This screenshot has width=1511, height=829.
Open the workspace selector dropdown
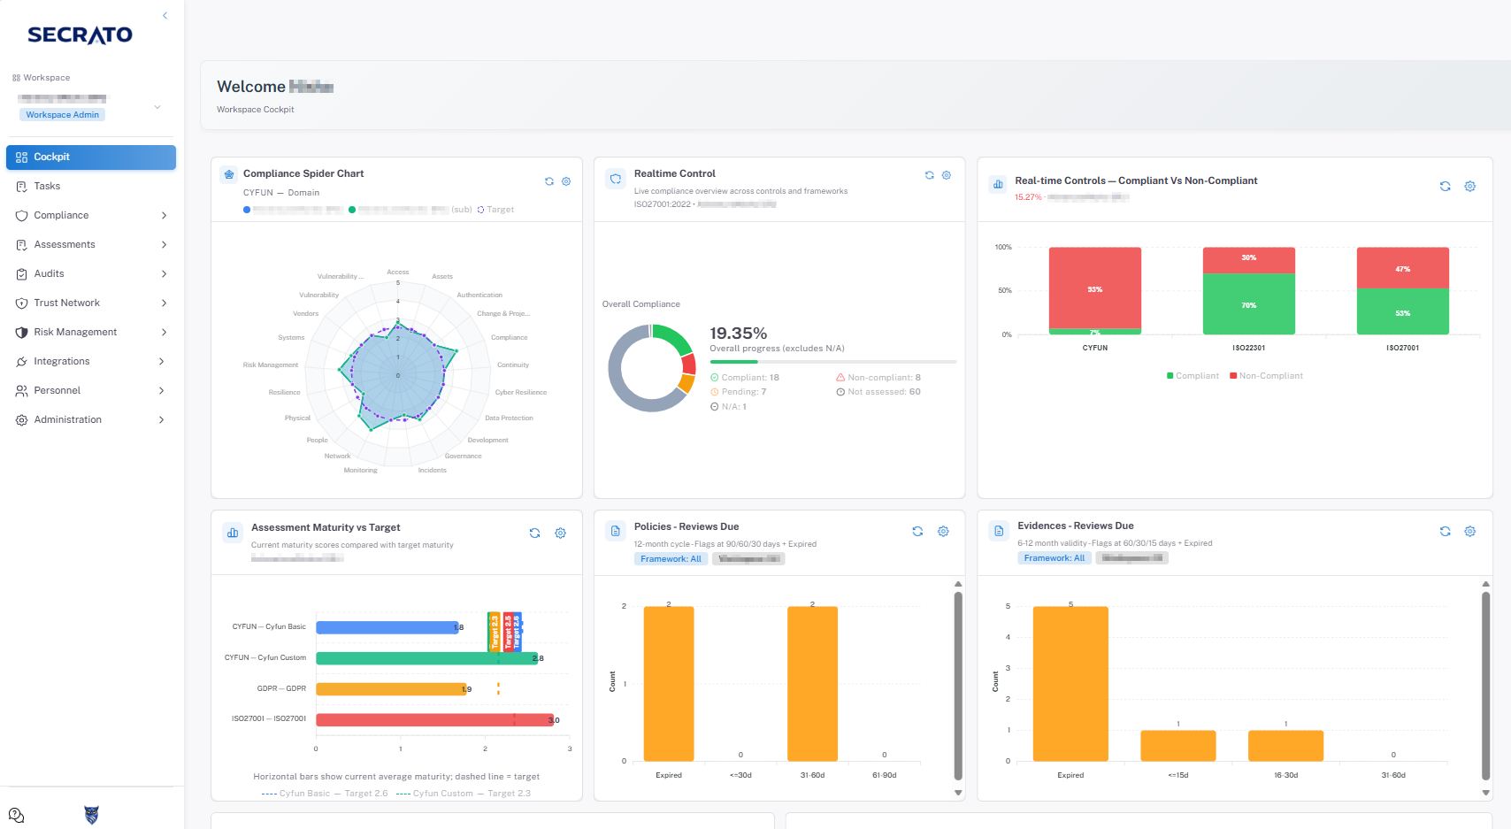157,107
